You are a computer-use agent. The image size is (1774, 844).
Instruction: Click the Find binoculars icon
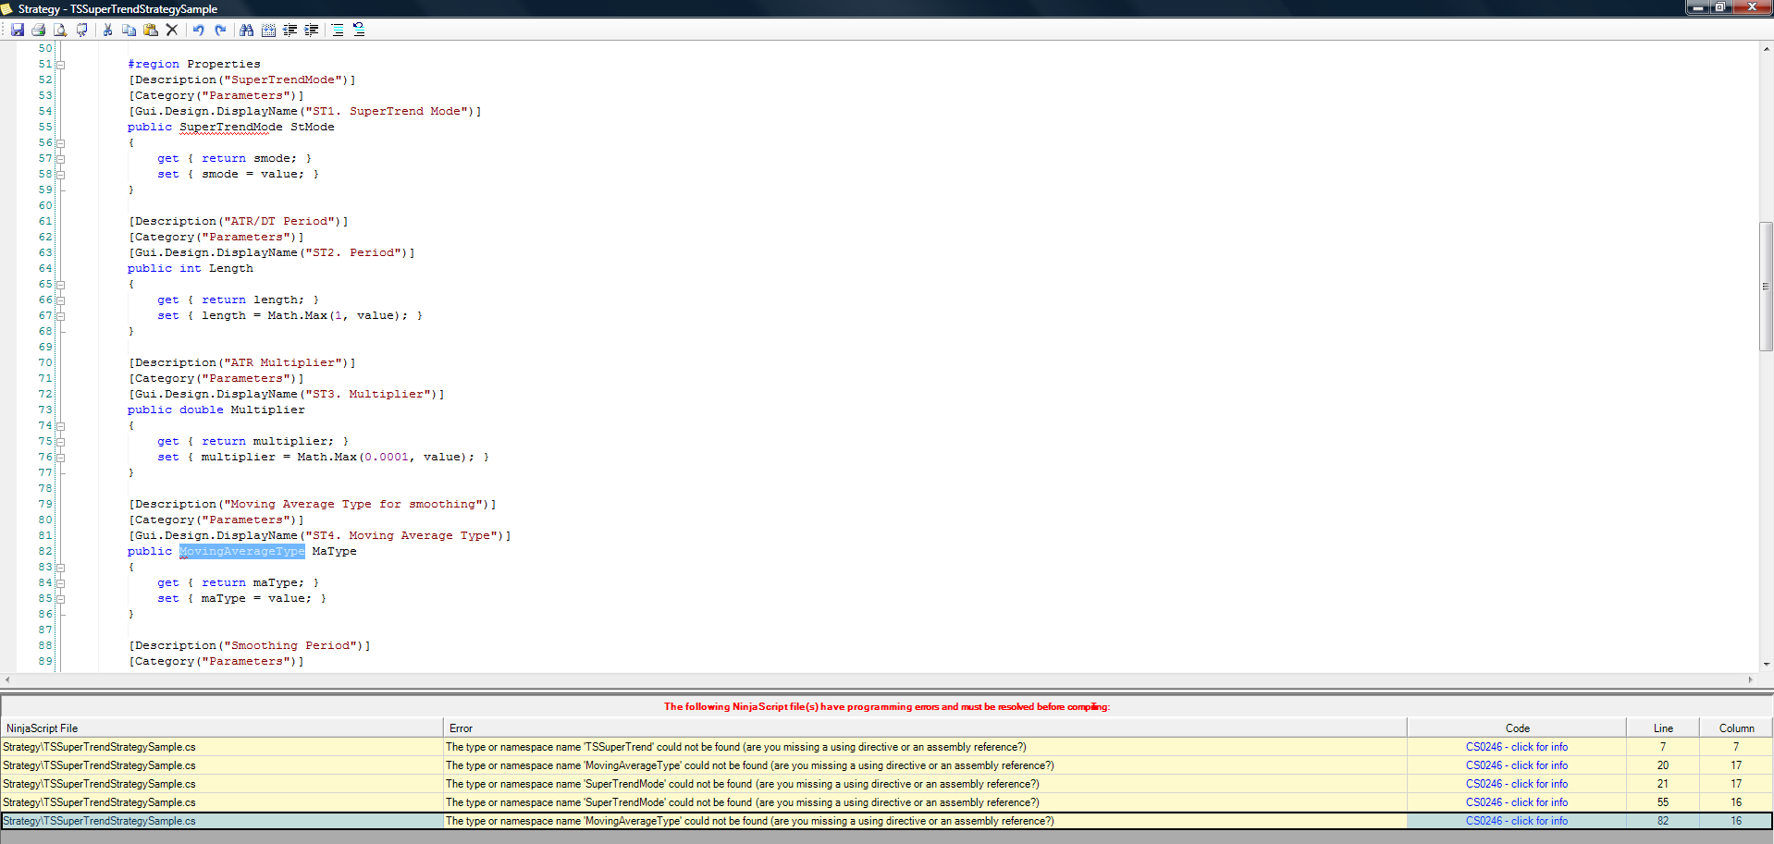[x=246, y=30]
